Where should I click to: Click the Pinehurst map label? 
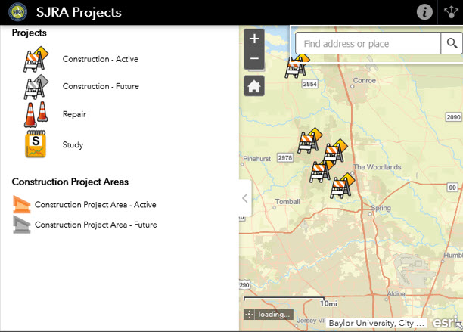[256, 159]
